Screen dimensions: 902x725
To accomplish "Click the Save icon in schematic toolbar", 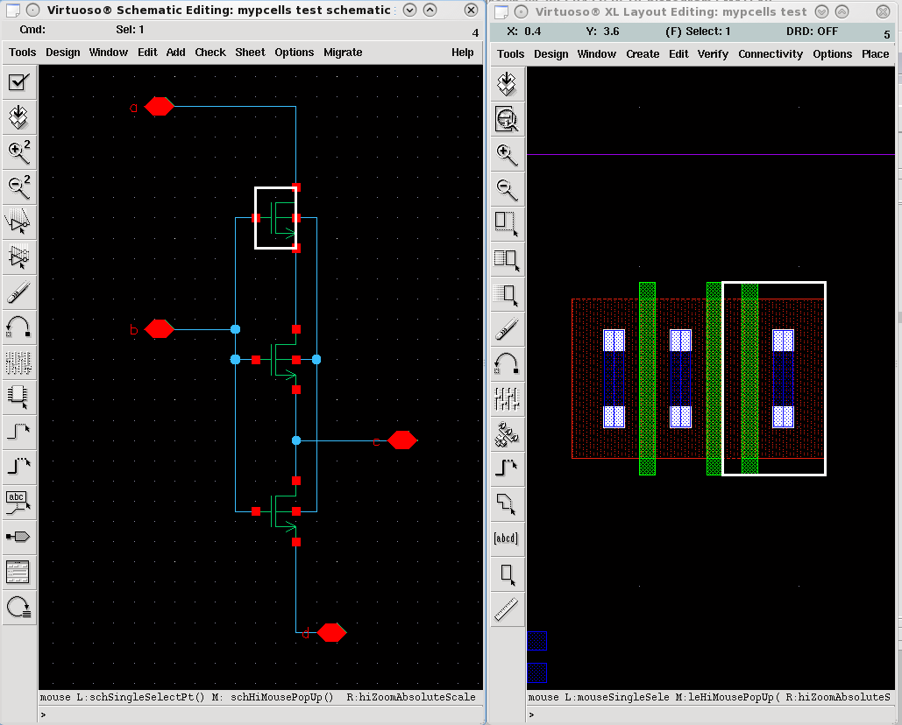I will (x=19, y=117).
